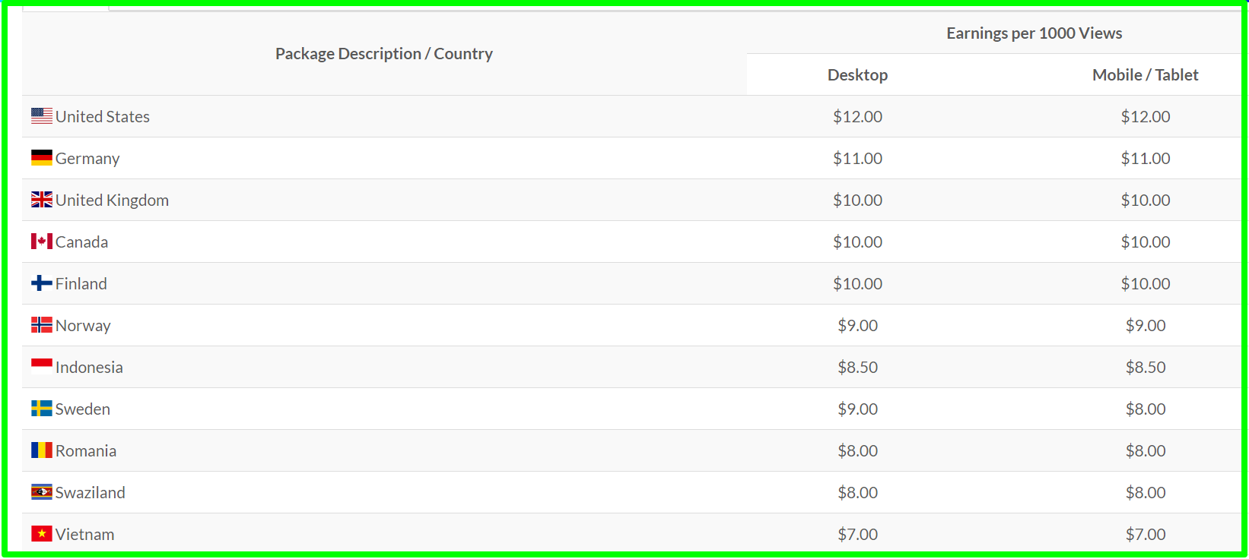Click the Sweden flag icon
1249x559 pixels.
[42, 408]
